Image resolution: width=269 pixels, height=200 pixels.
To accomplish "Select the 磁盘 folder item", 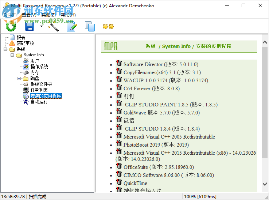I will tap(35, 79).
